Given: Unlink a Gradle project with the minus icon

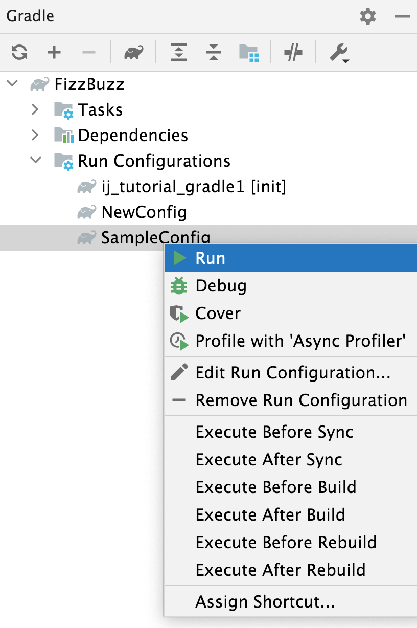Looking at the screenshot, I should coord(88,52).
